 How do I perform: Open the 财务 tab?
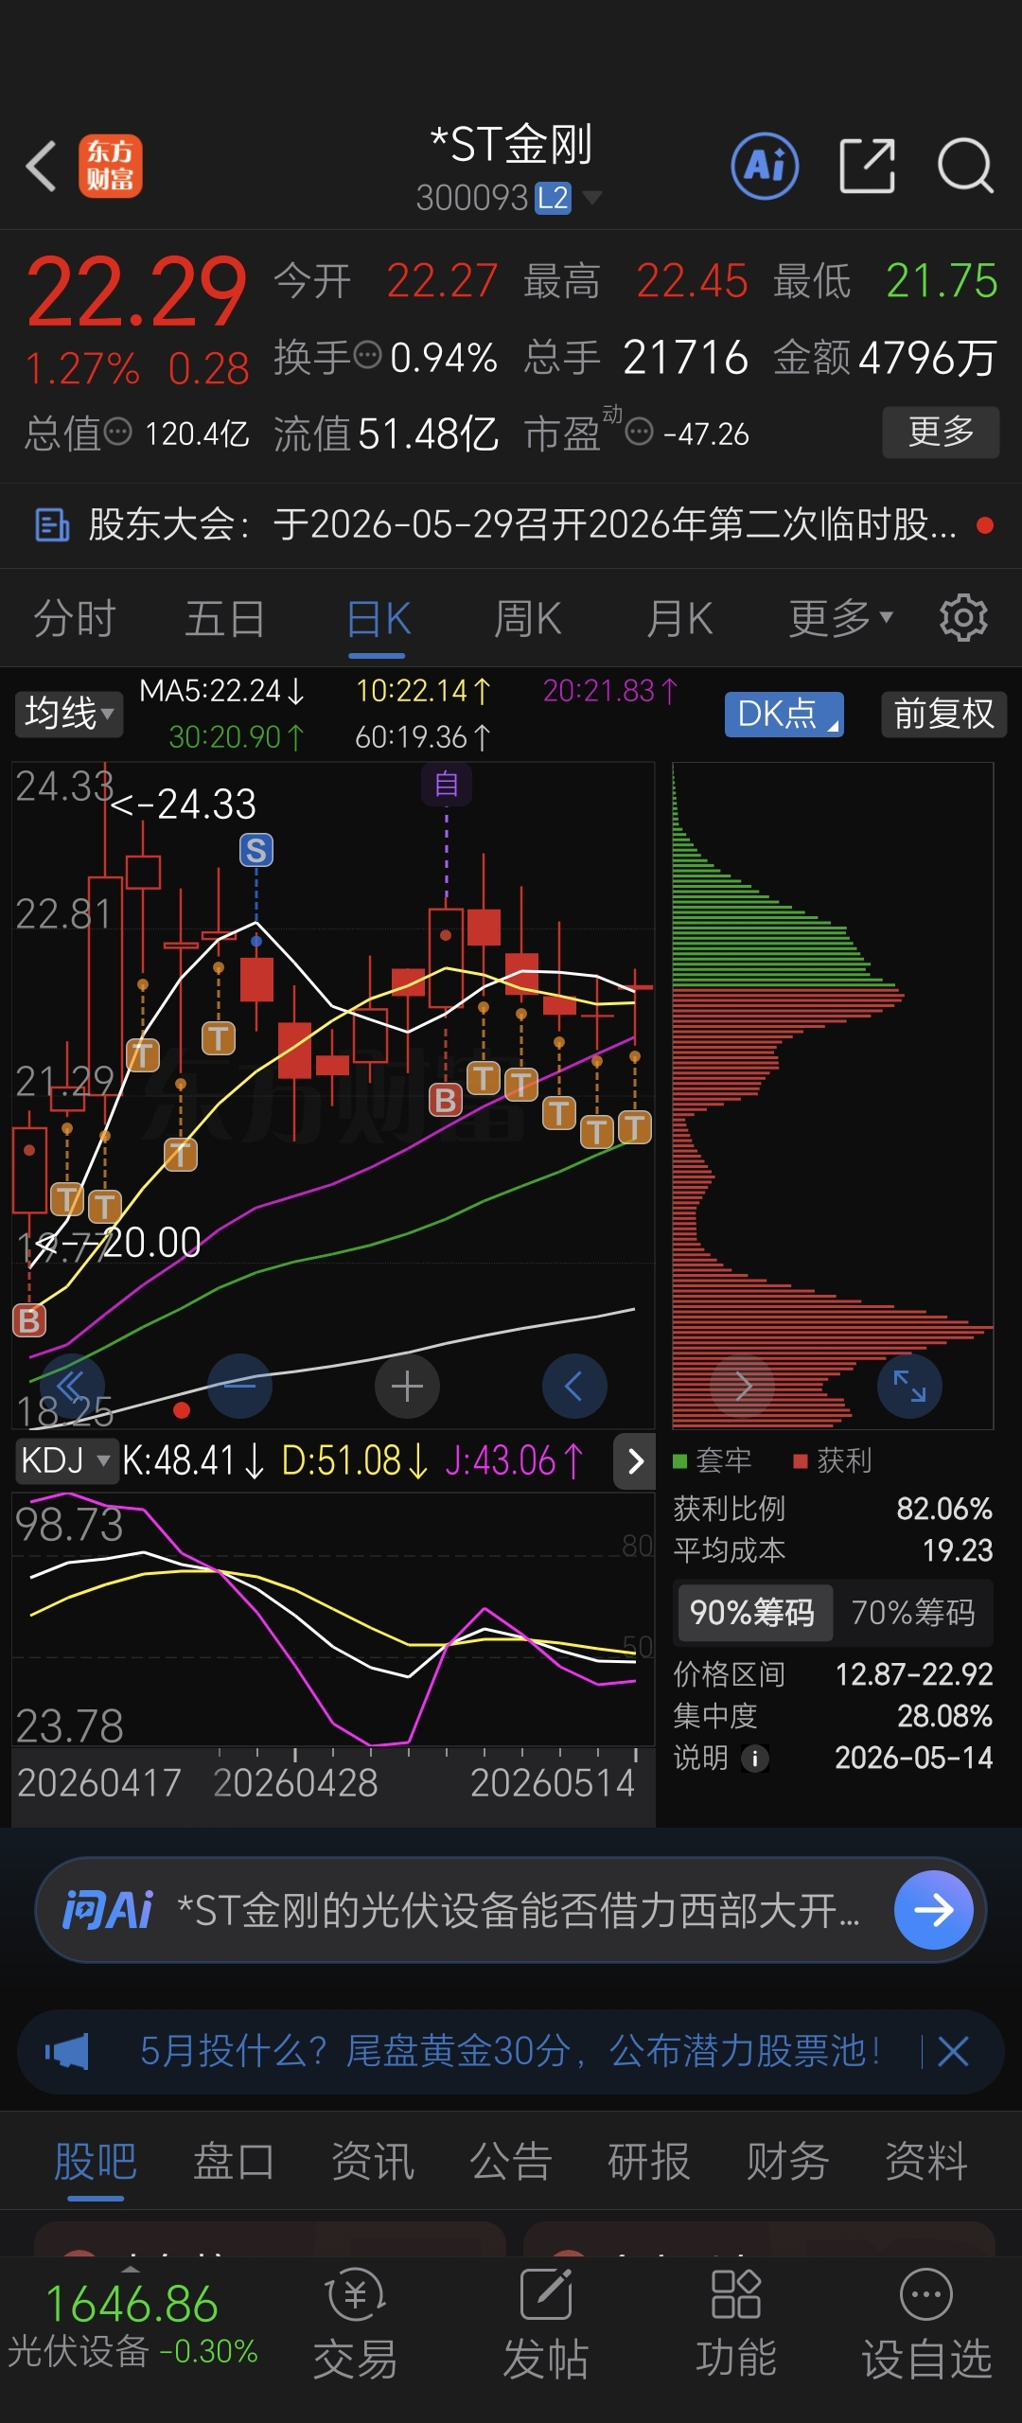pos(787,2162)
